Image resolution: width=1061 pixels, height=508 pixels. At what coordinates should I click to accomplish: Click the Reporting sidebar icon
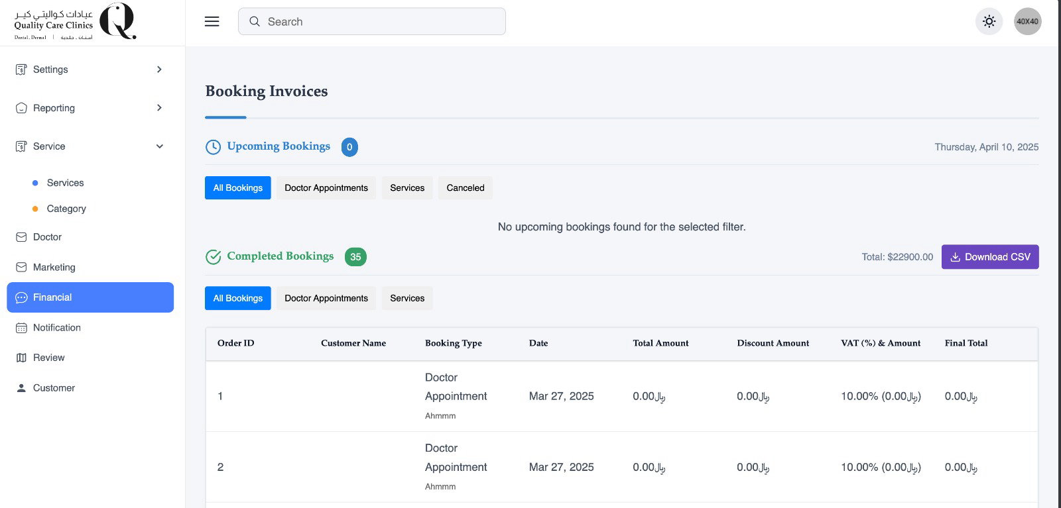coord(21,108)
